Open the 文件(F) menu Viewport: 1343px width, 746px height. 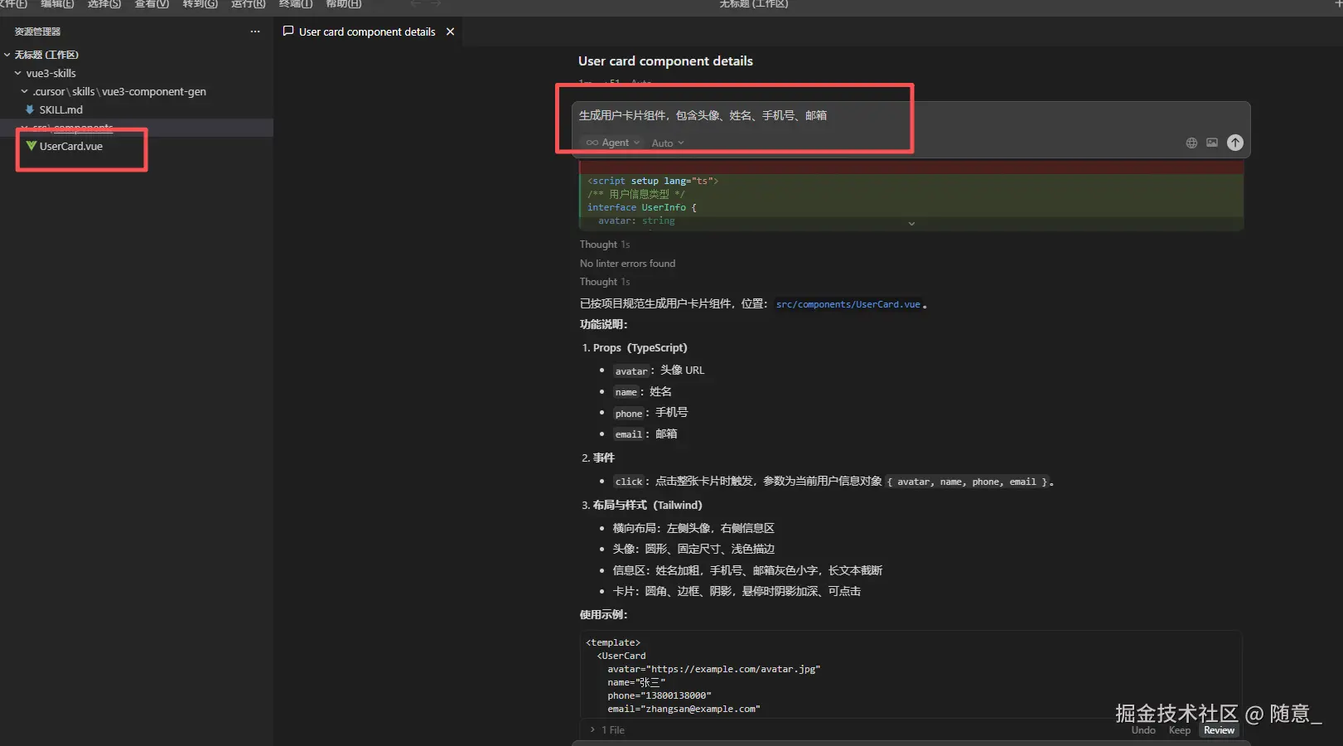tap(12, 4)
